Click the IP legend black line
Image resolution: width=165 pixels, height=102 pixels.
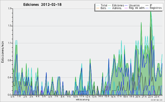pos(147,5)
